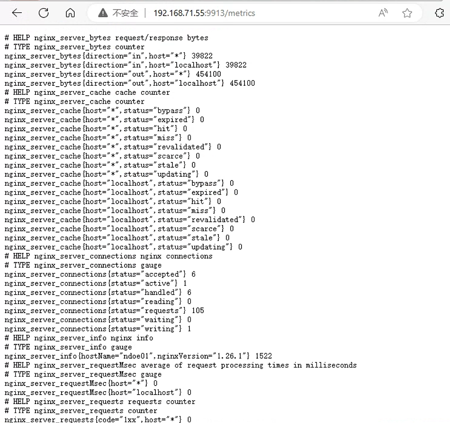Screen dimensions: 450x423
Task: Open the browser home page
Action: (70, 13)
